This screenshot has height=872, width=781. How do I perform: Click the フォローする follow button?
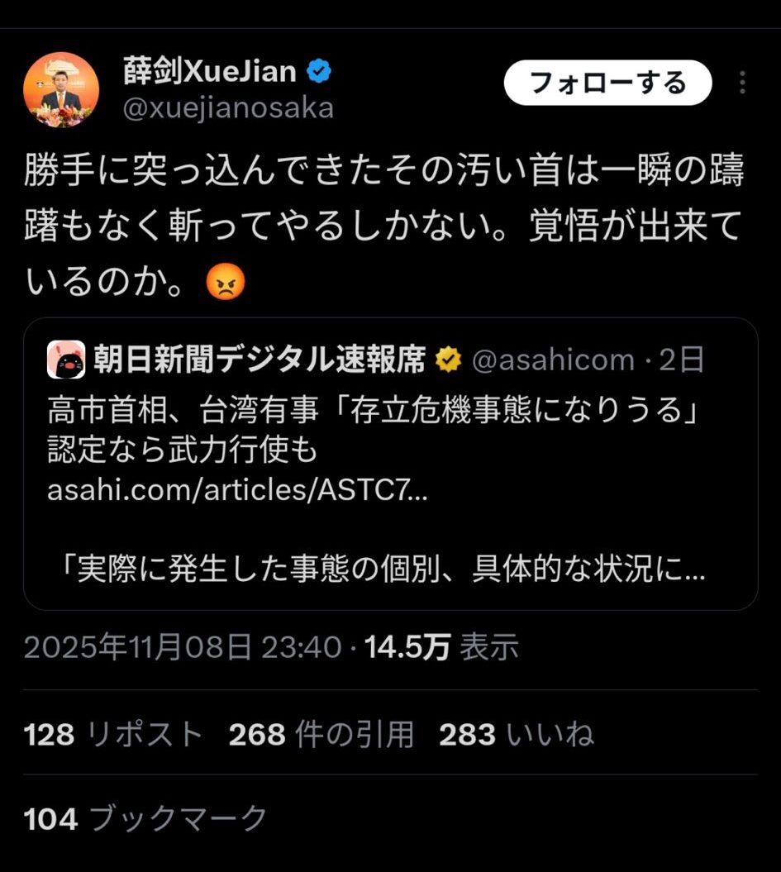(607, 83)
